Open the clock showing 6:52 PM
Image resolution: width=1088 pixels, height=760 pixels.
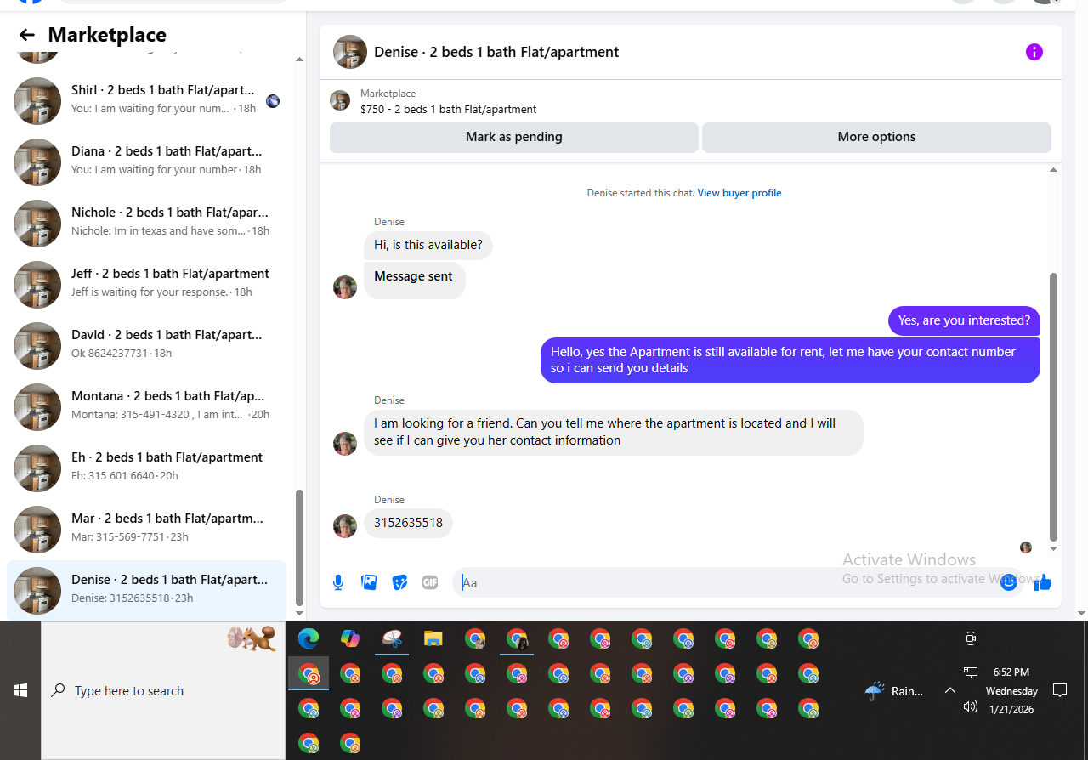tap(1011, 690)
